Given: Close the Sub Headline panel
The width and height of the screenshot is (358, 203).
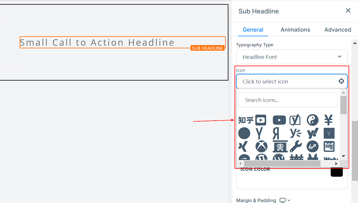Looking at the screenshot, I should [348, 11].
